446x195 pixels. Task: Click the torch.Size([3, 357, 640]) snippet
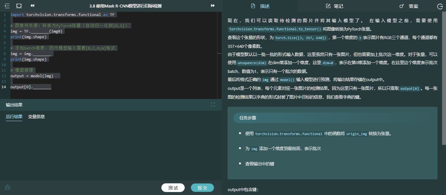coord(301,38)
